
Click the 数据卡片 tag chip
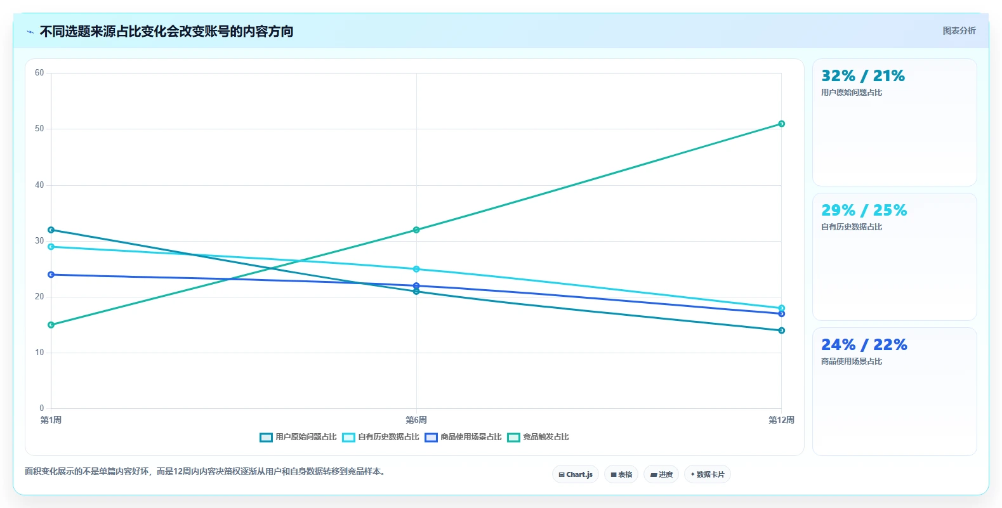(x=708, y=474)
